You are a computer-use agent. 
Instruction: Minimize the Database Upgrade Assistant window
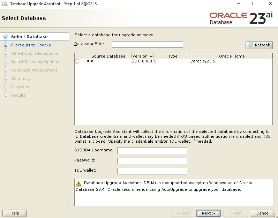click(x=239, y=3)
